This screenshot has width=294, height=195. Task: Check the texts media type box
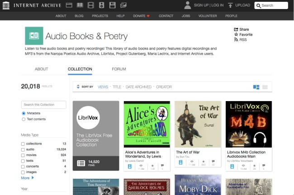(23, 161)
